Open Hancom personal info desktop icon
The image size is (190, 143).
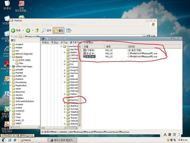[x=22, y=6]
